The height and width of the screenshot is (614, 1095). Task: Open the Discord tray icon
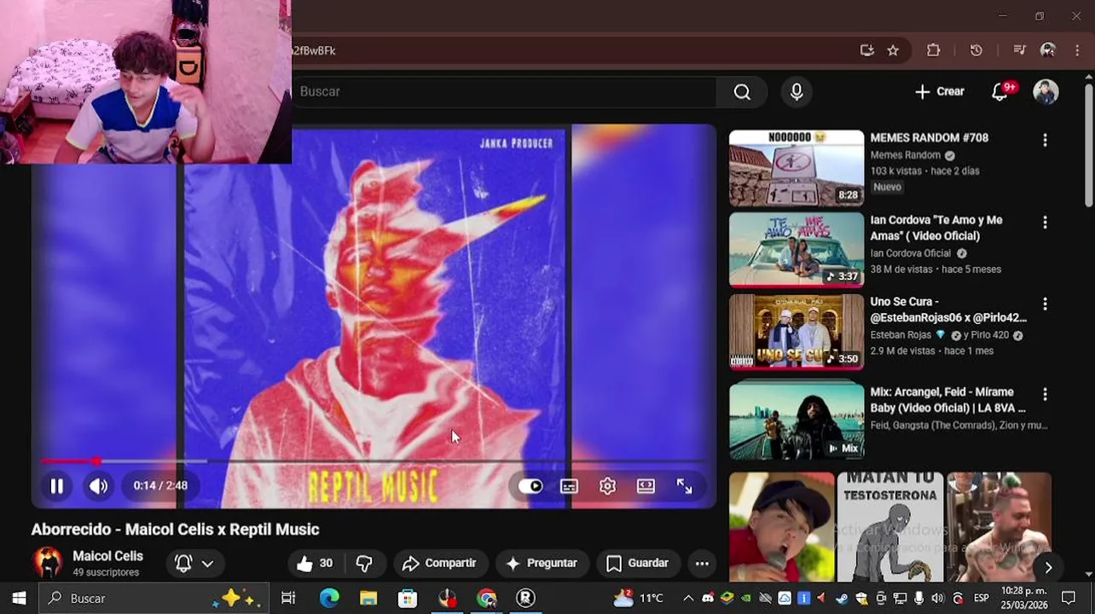click(x=707, y=598)
